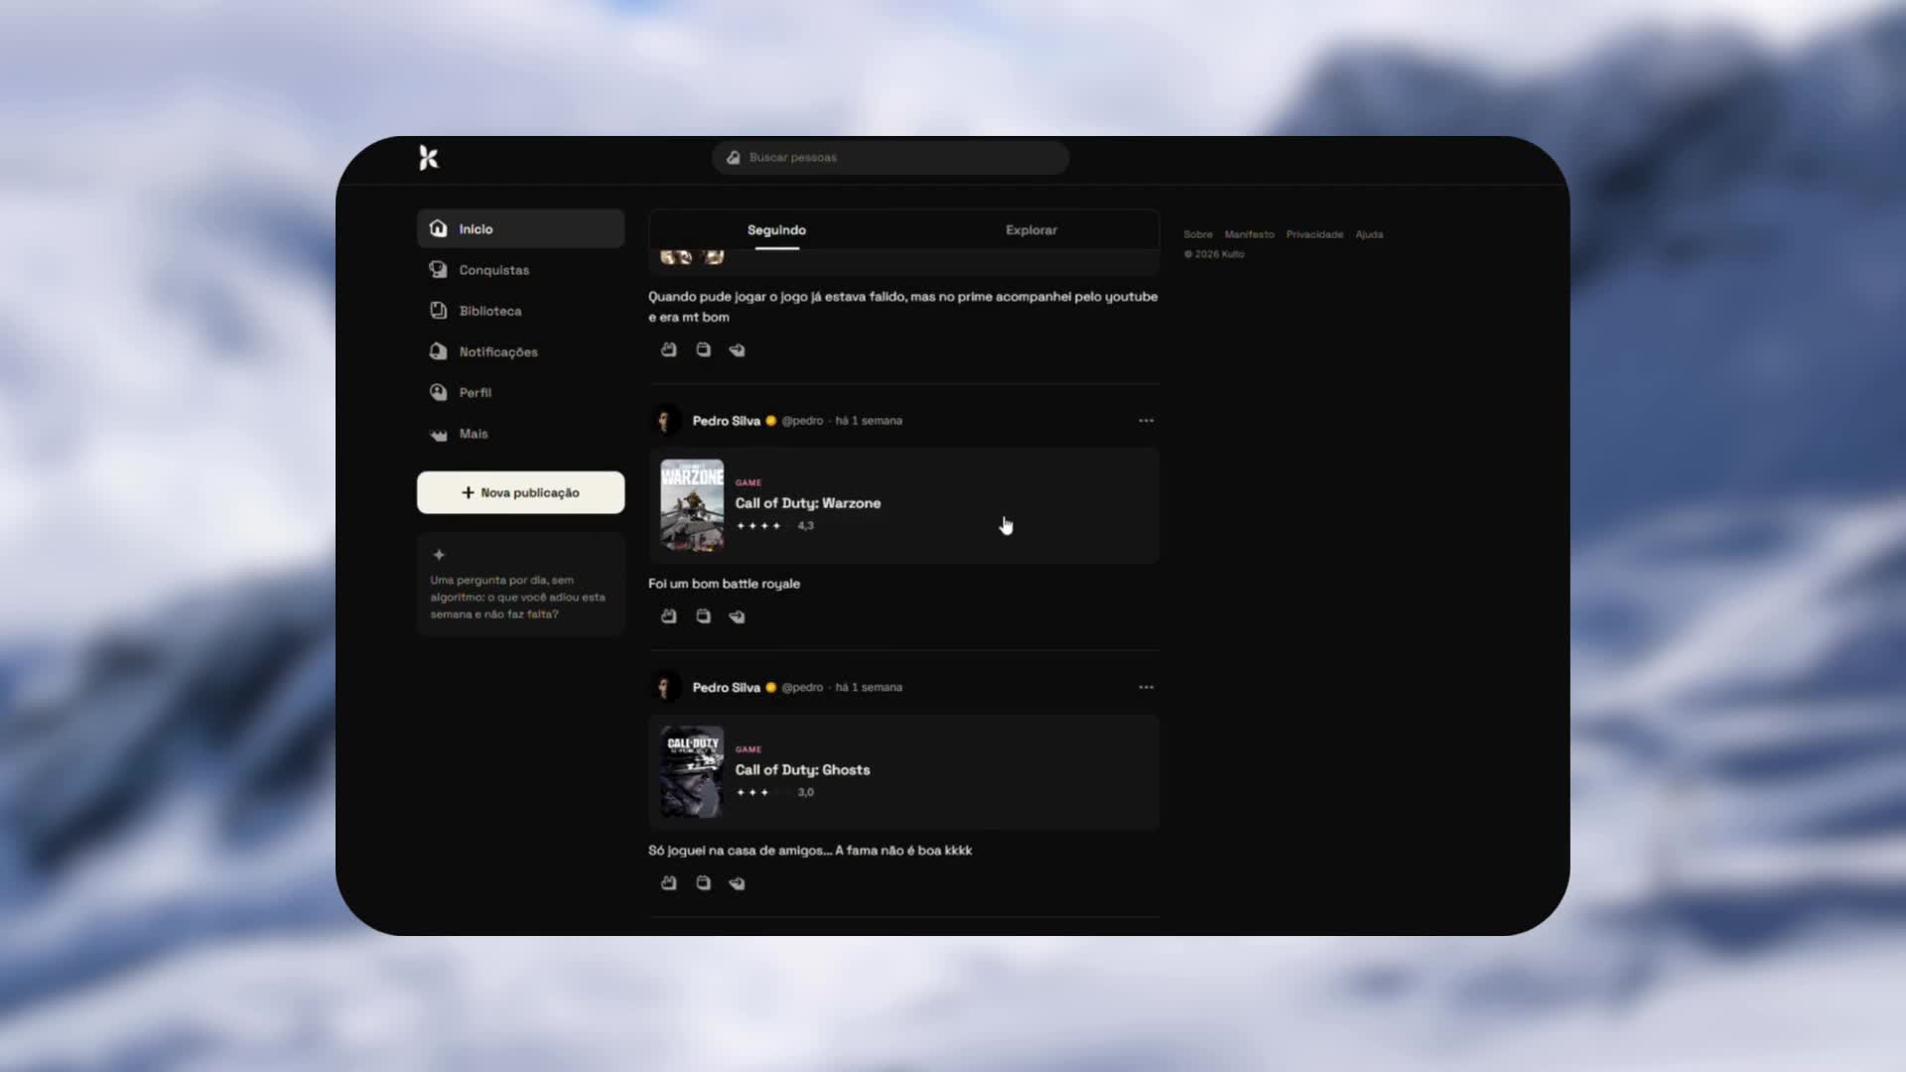Open the Sobre link in the footer
1906x1072 pixels.
1197,234
